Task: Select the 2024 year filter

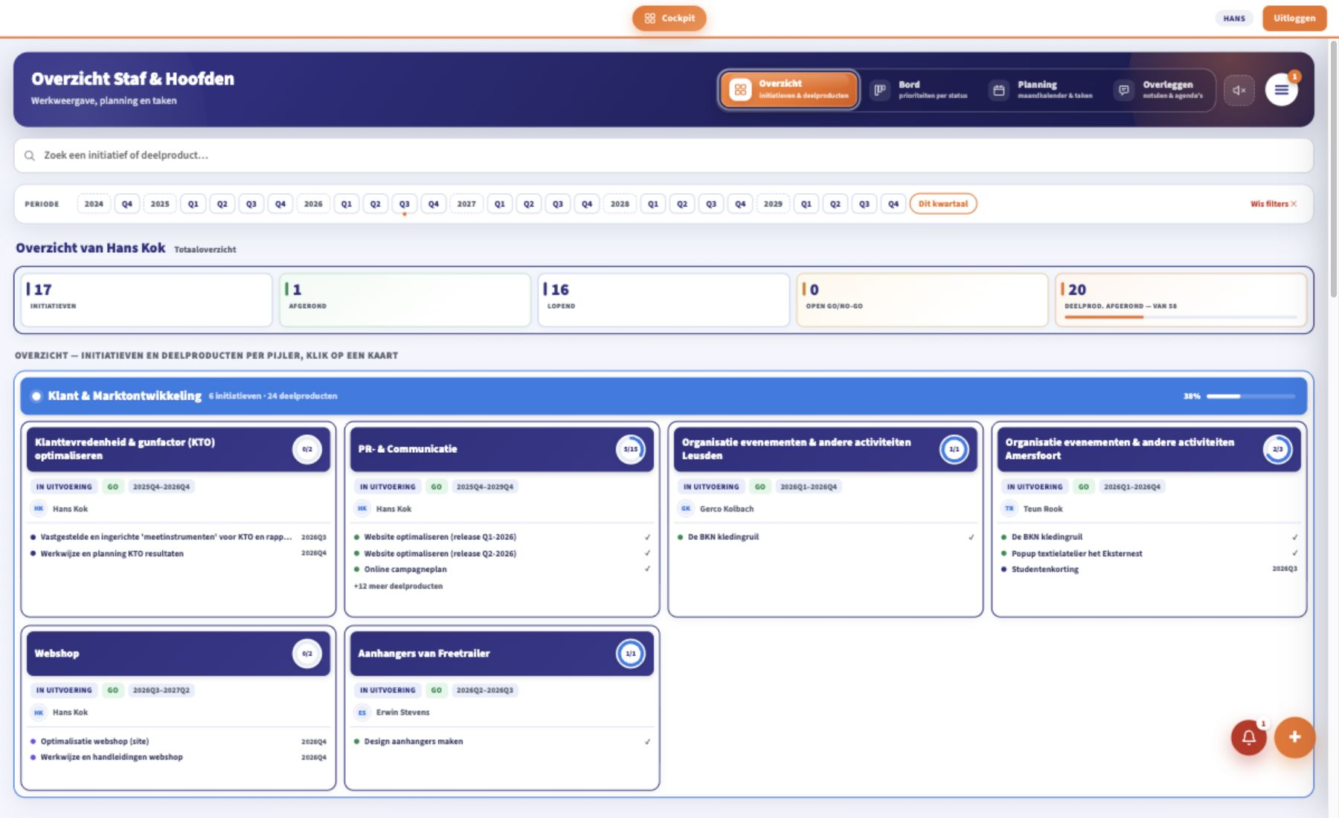Action: (94, 204)
